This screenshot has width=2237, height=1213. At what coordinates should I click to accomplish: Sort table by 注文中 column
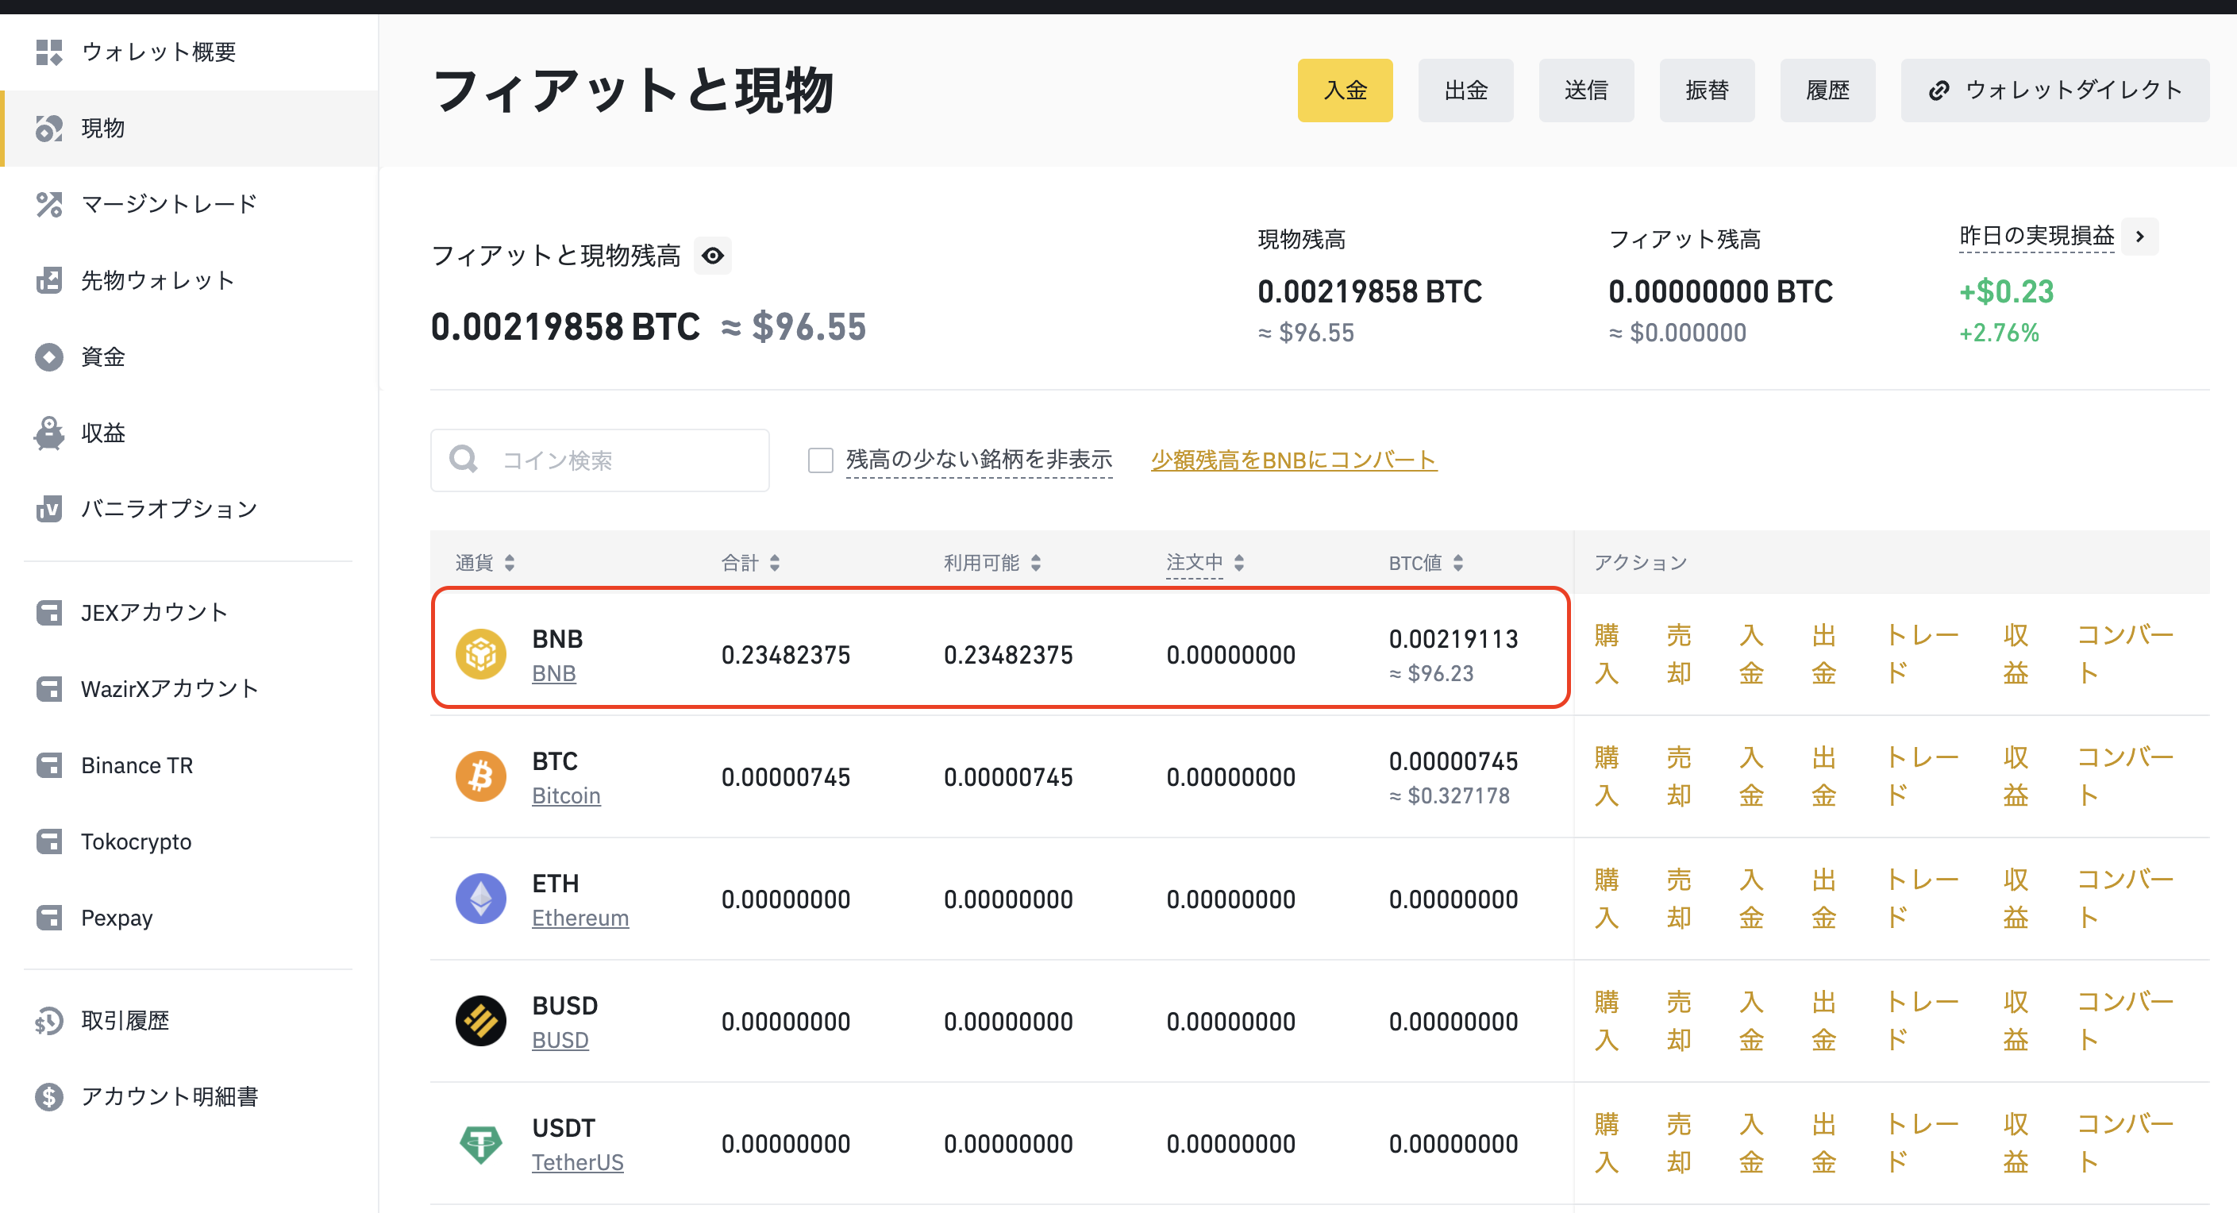[1239, 563]
